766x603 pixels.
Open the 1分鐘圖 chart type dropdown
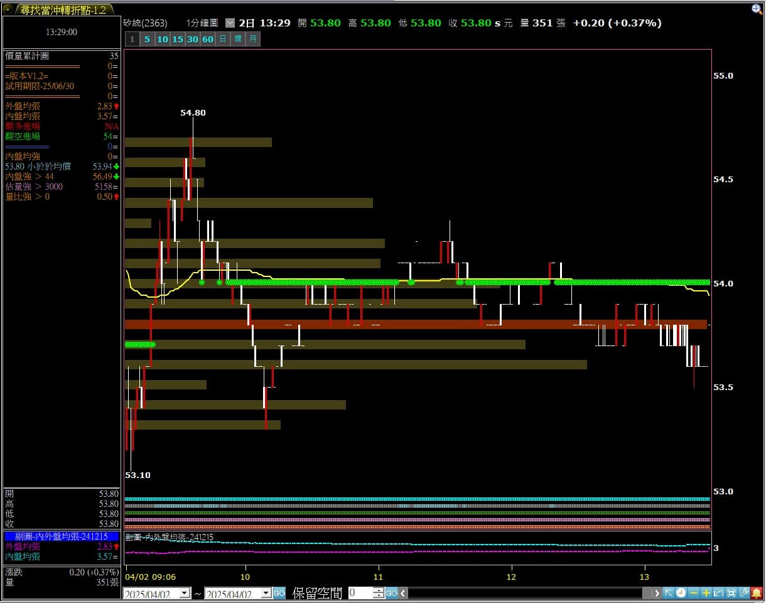pyautogui.click(x=230, y=23)
